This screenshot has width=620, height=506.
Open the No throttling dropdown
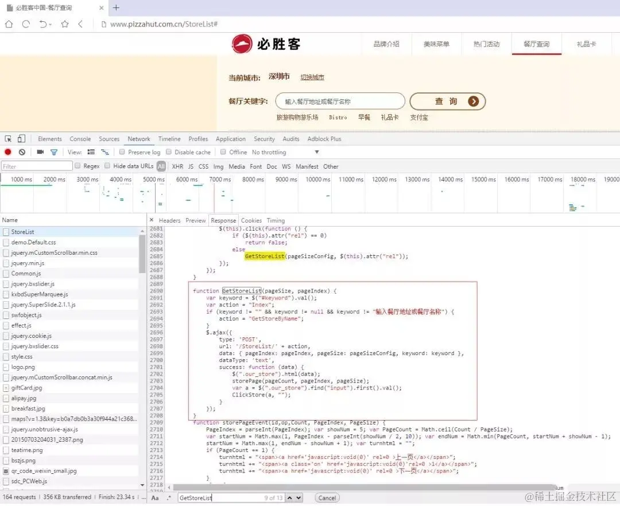pos(285,152)
